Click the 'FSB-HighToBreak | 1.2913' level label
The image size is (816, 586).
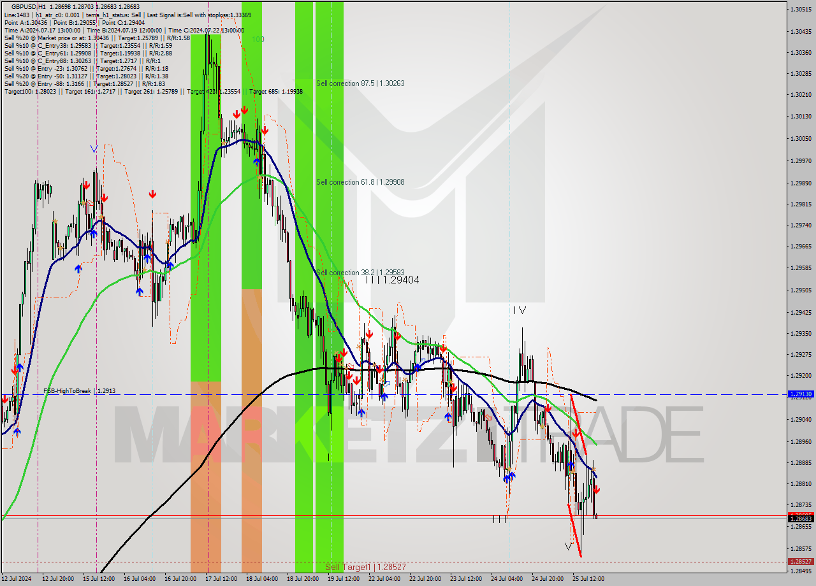pos(80,391)
